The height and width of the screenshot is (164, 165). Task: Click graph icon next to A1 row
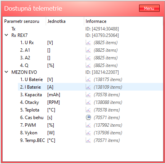click(88, 50)
